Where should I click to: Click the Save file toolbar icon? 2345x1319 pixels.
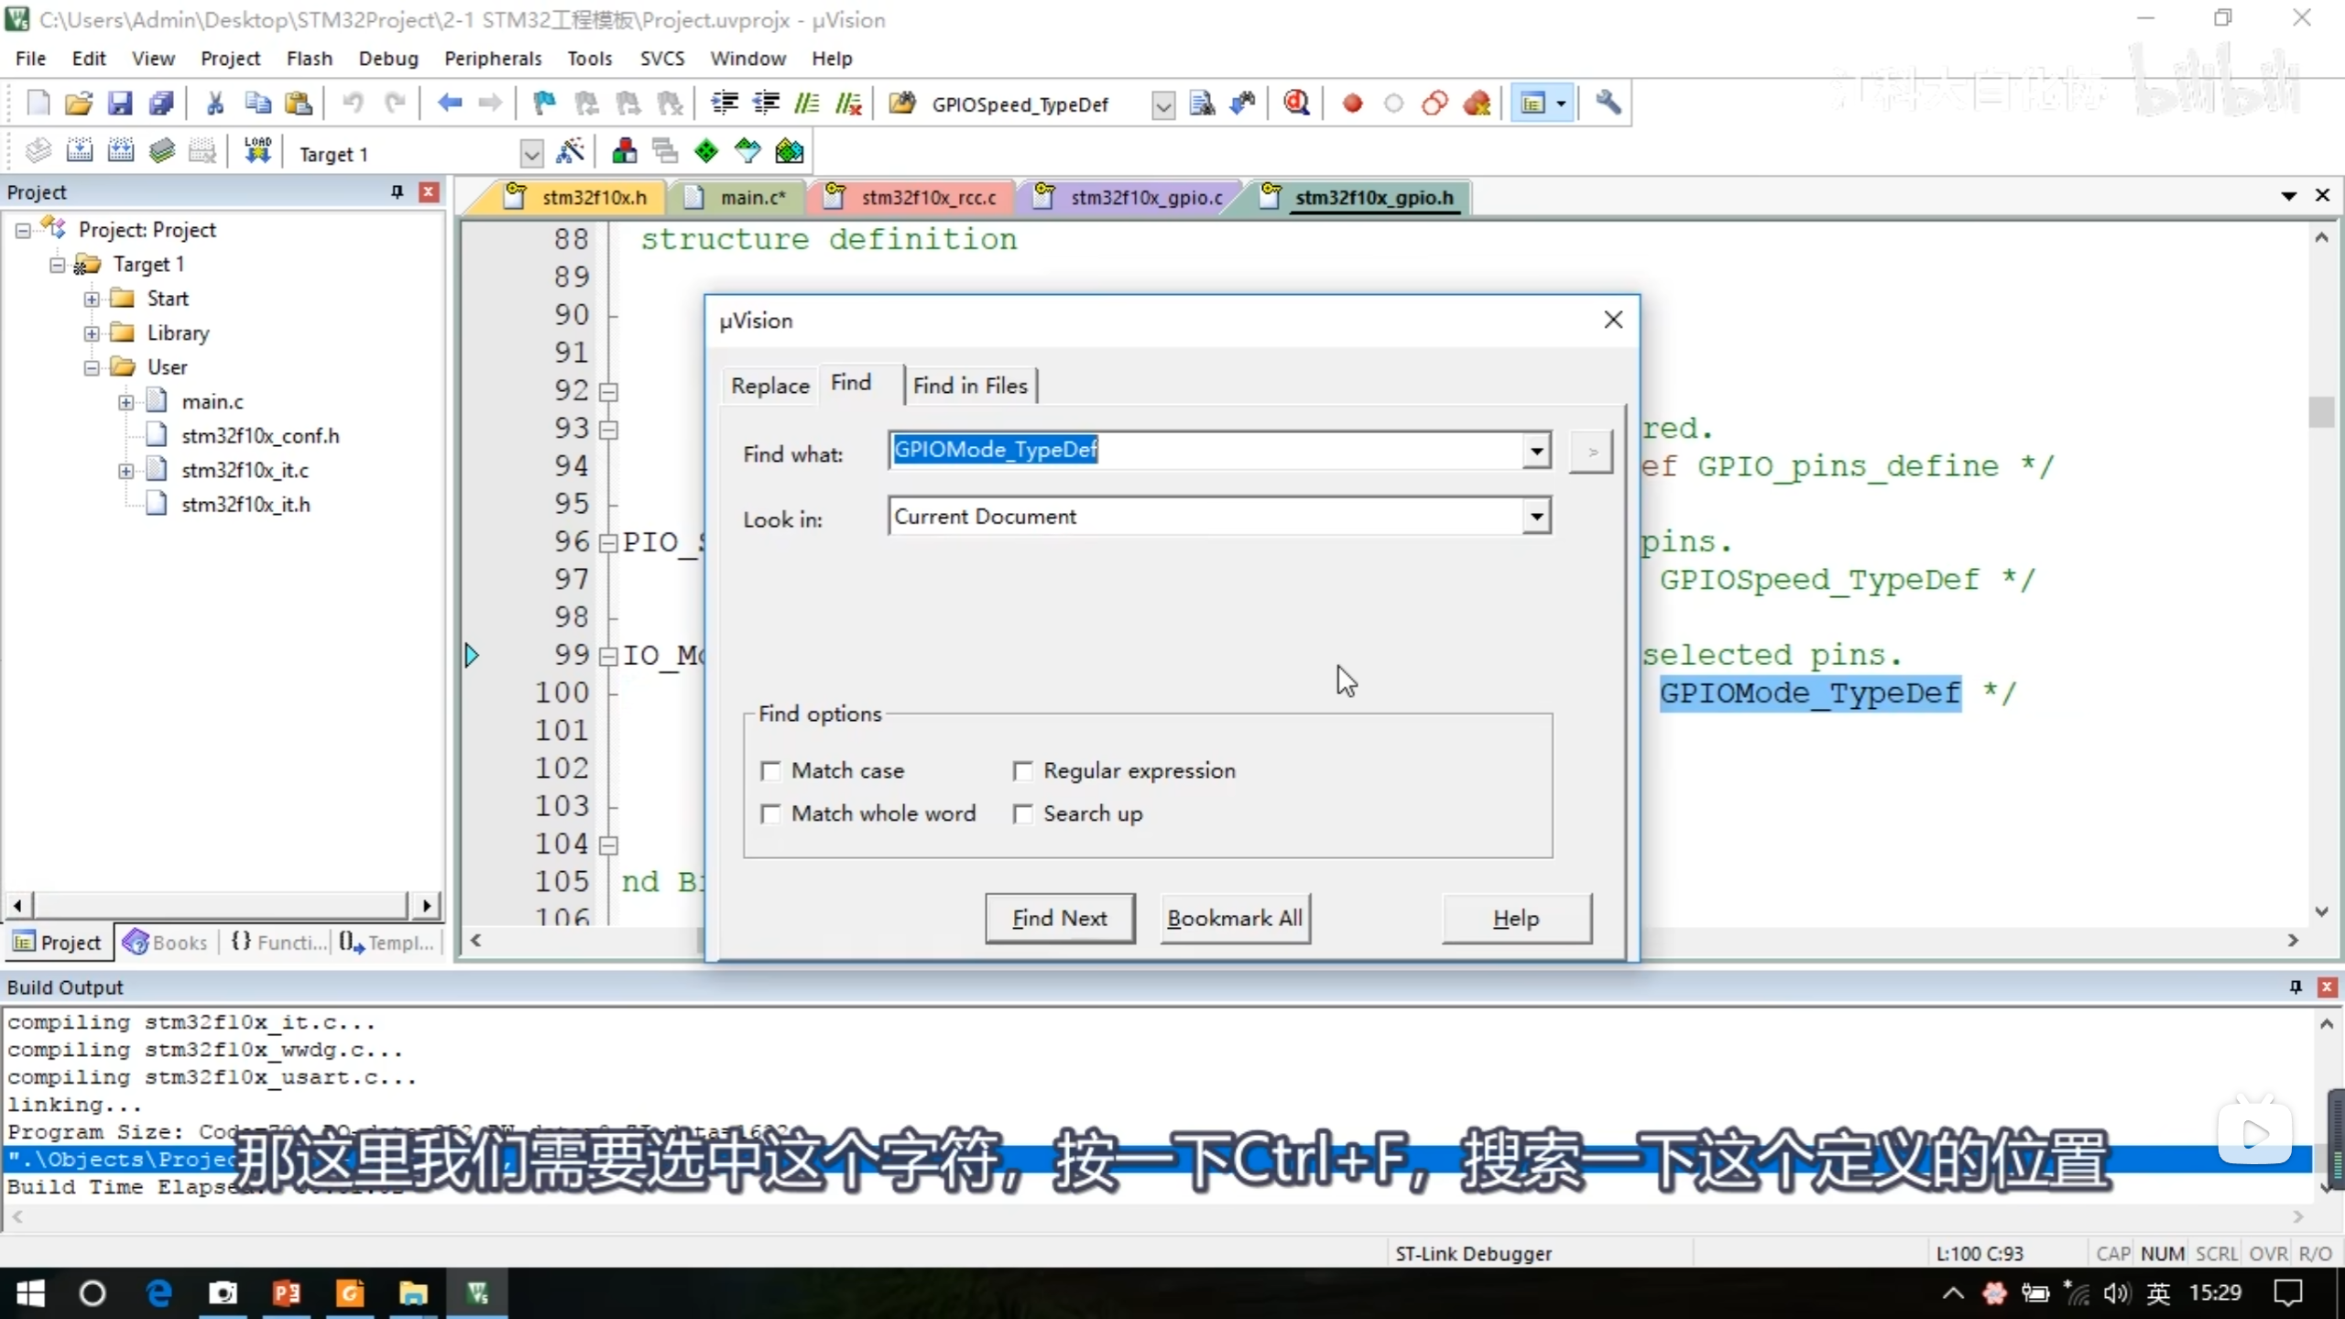(x=120, y=104)
